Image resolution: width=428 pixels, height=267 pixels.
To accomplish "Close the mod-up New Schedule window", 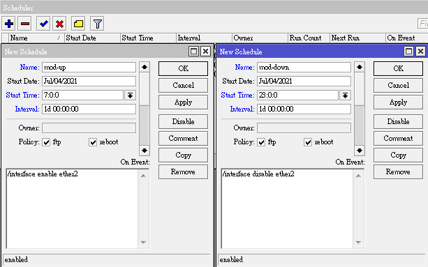I will pos(205,51).
